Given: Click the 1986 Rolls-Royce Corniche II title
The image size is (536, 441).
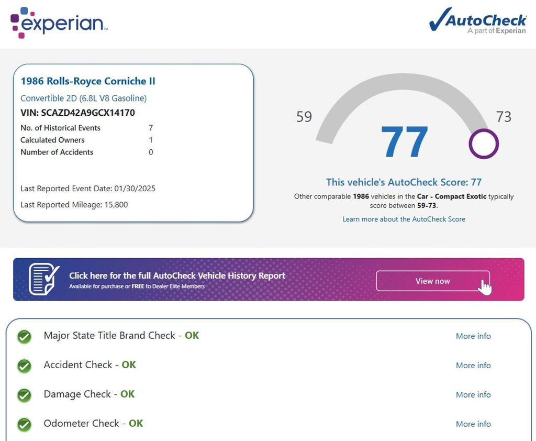Looking at the screenshot, I should (x=88, y=81).
